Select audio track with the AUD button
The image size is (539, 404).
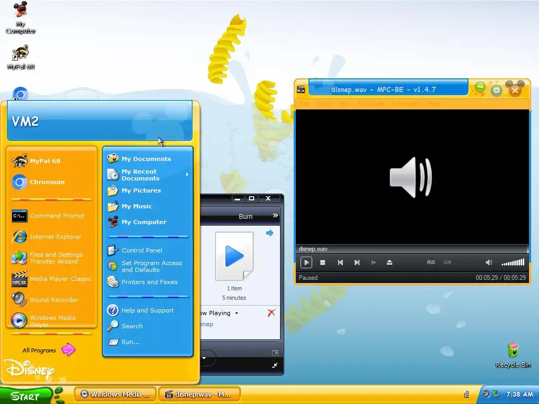click(431, 262)
